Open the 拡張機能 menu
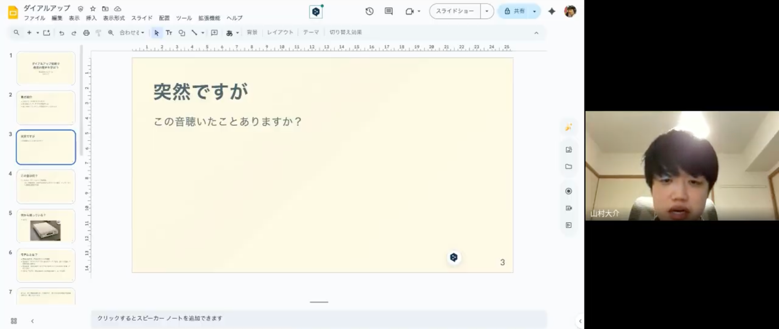Screen dimensions: 779x329 (x=209, y=18)
